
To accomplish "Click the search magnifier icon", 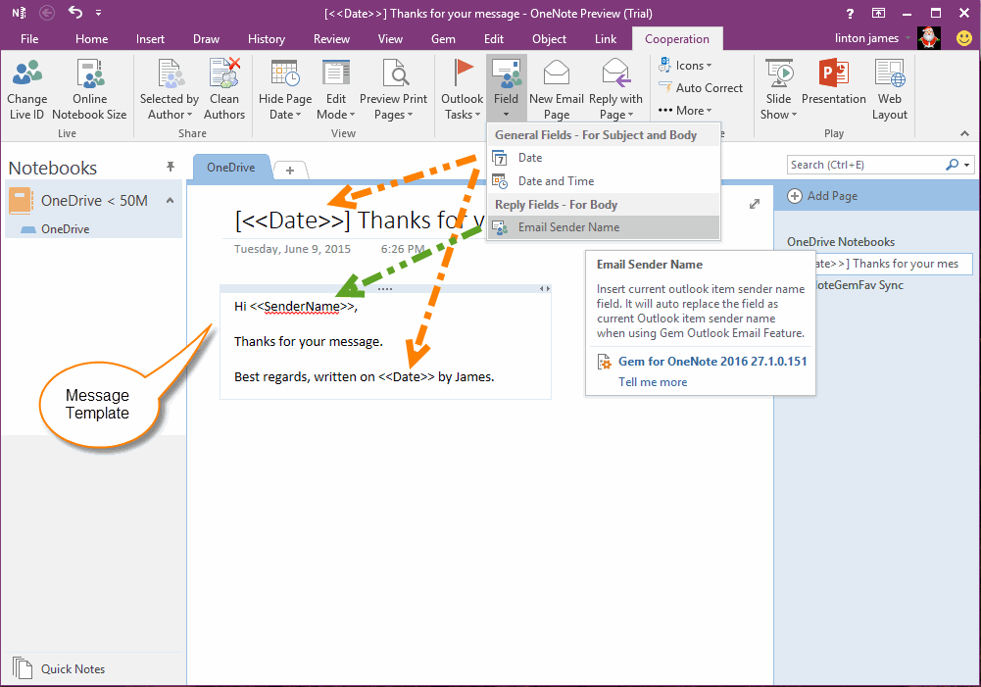I will [952, 165].
